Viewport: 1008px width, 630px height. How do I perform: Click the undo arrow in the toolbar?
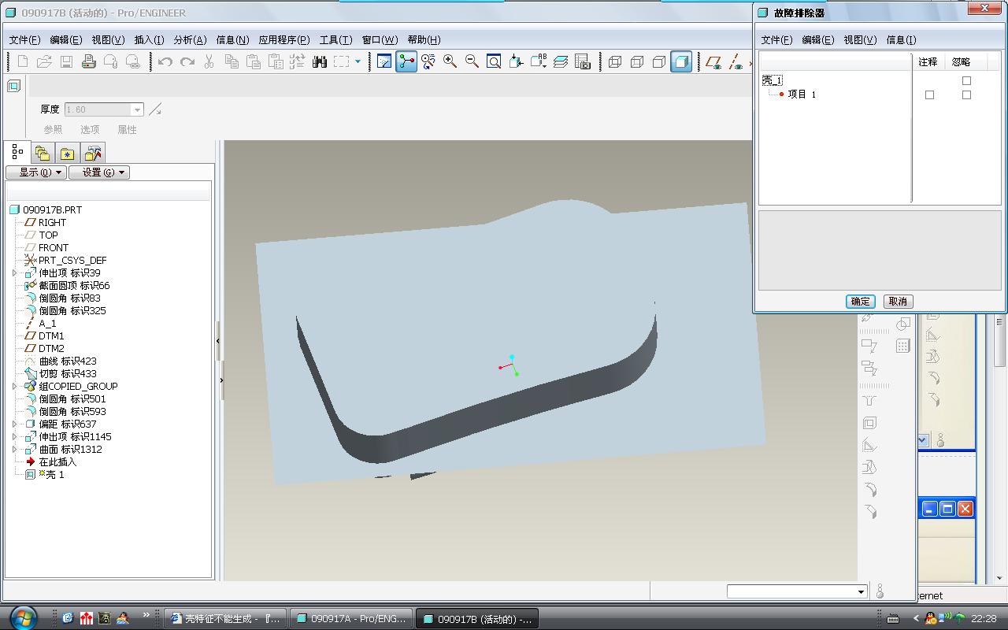(x=165, y=61)
